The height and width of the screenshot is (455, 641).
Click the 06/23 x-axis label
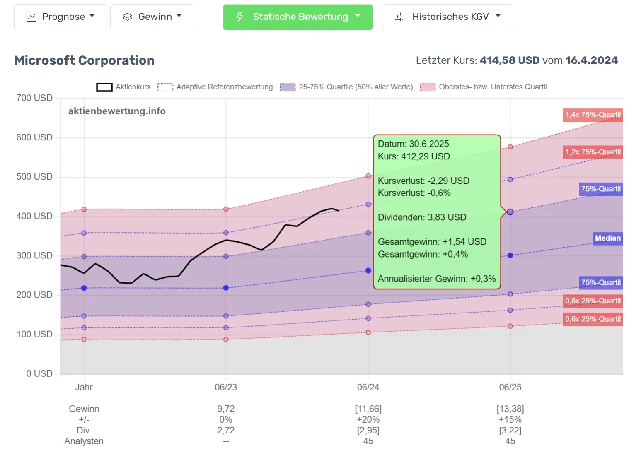[226, 388]
